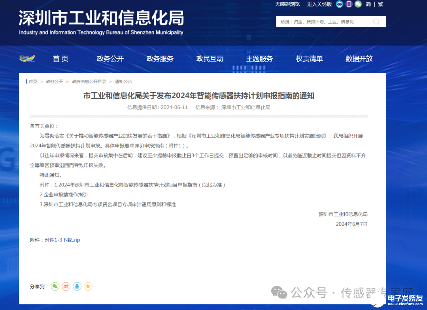Image resolution: width=427 pixels, height=310 pixels.
Task: Download 附件1-3下载.zip attachment
Action: (x=62, y=240)
